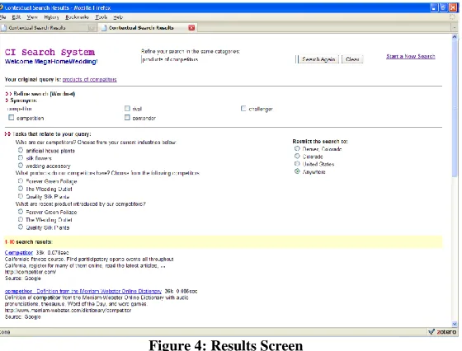
Task: Open the File menu
Action: (x=2, y=17)
